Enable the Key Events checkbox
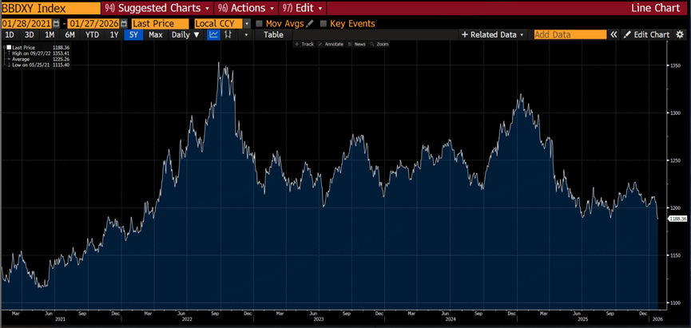The height and width of the screenshot is (328, 691). pos(324,24)
